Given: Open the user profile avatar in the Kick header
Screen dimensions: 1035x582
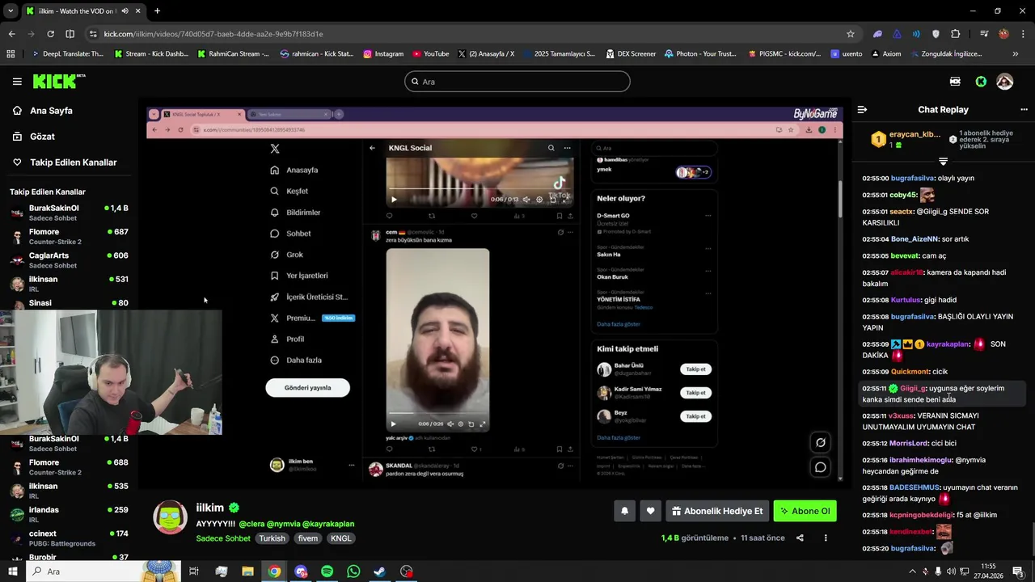Looking at the screenshot, I should pos(1004,82).
